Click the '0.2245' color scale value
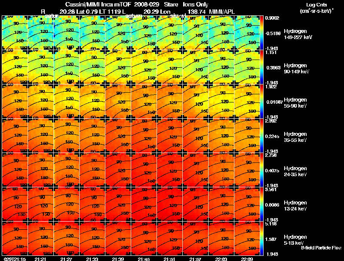The width and height of the screenshot is (344, 261). pos(272,136)
